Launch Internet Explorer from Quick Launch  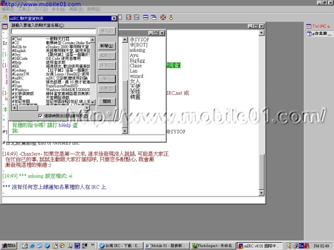coord(32,246)
